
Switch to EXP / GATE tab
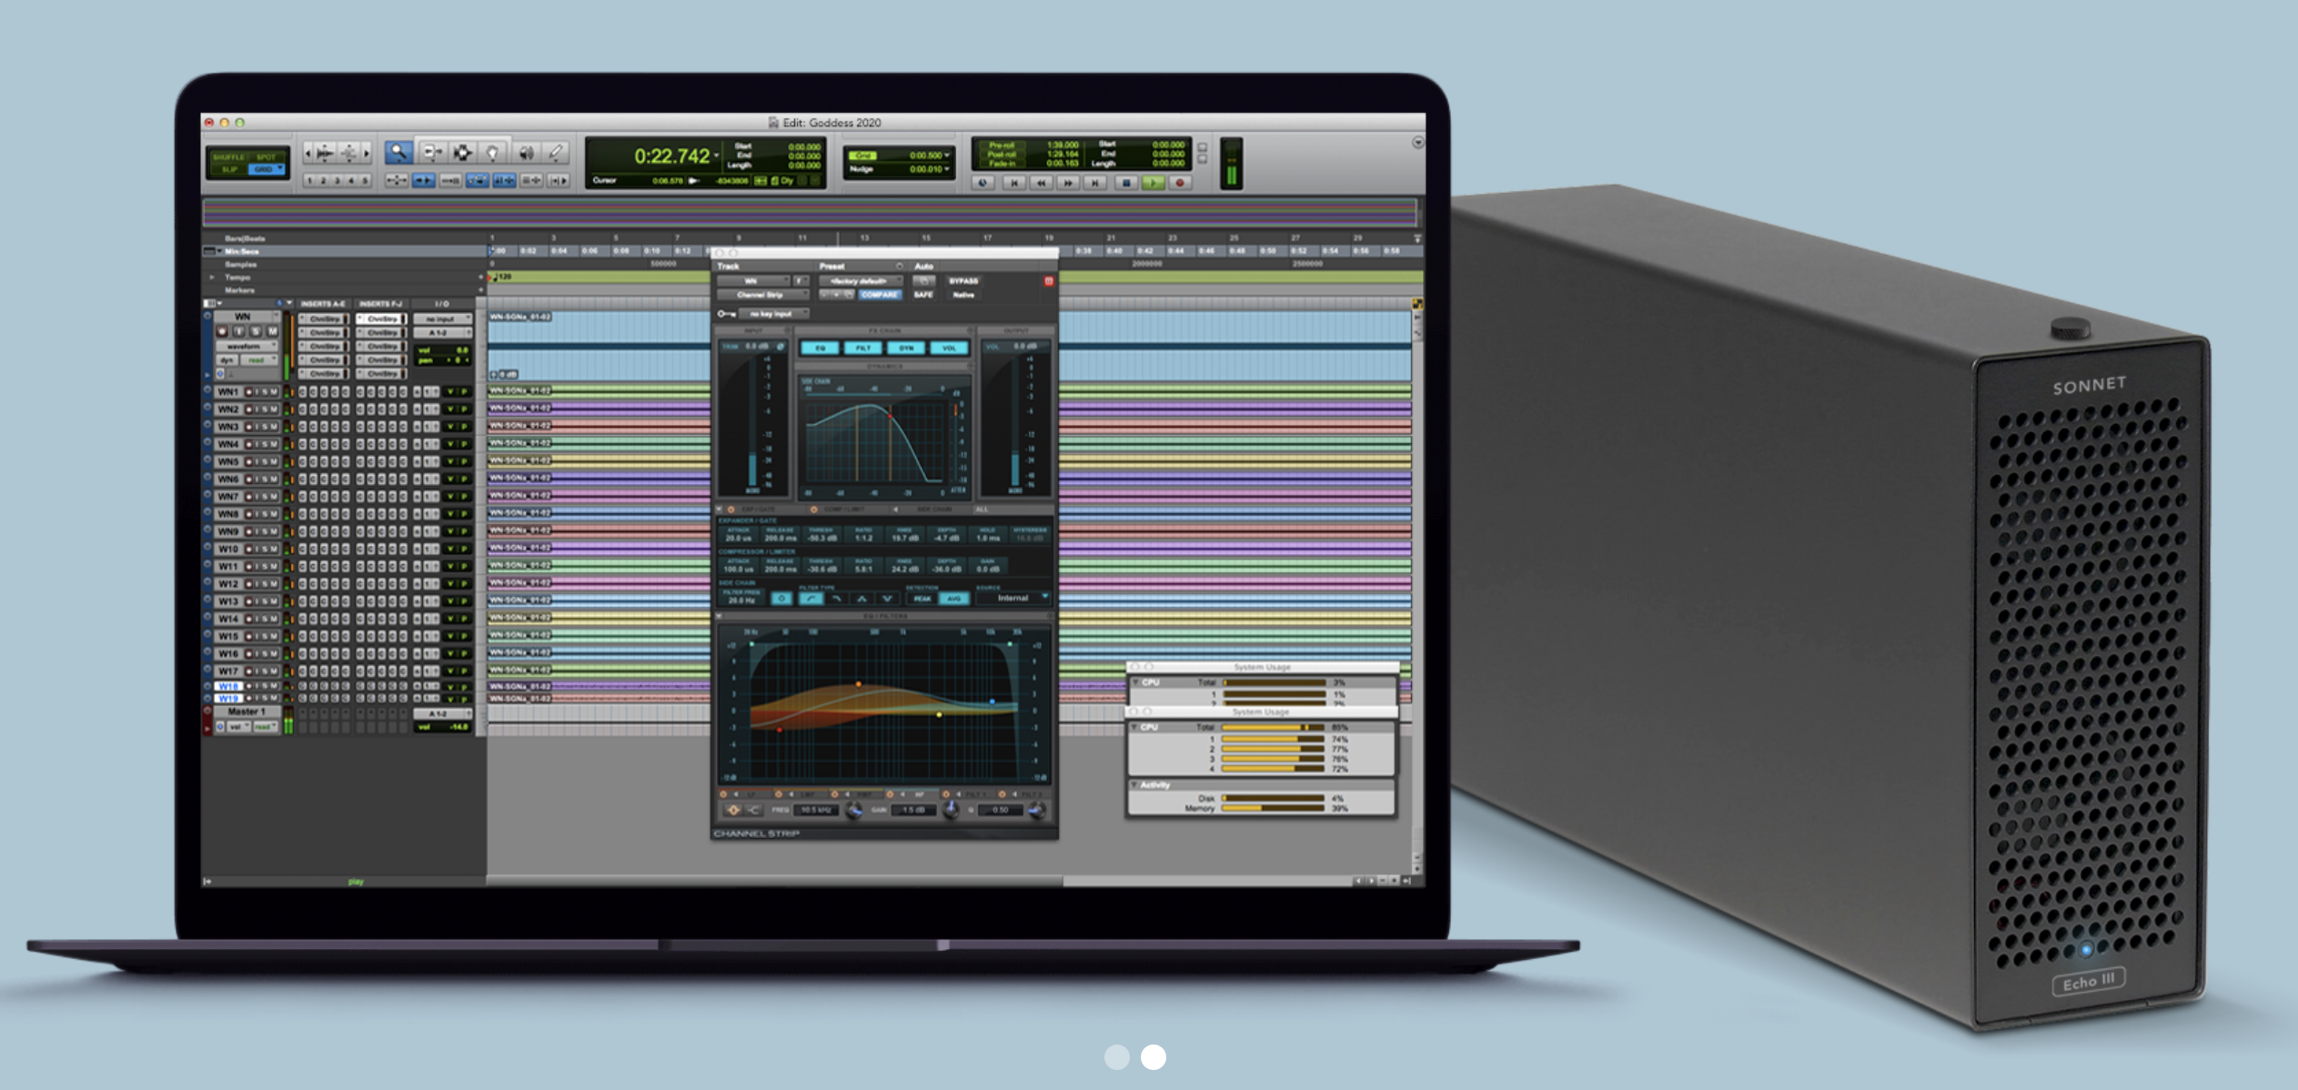[757, 510]
